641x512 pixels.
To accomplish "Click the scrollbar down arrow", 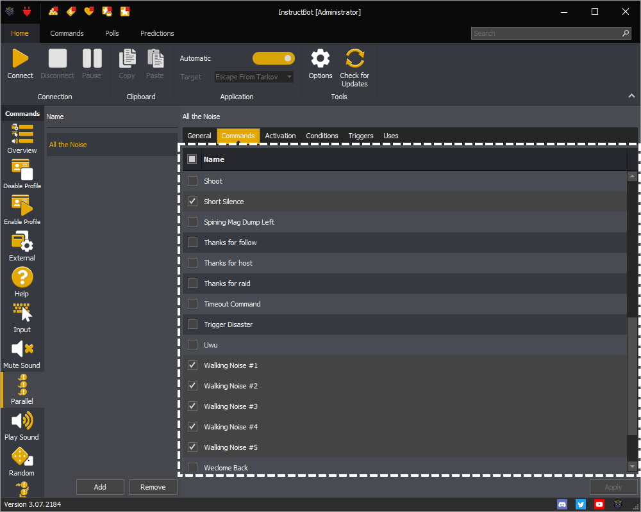I will (x=632, y=467).
